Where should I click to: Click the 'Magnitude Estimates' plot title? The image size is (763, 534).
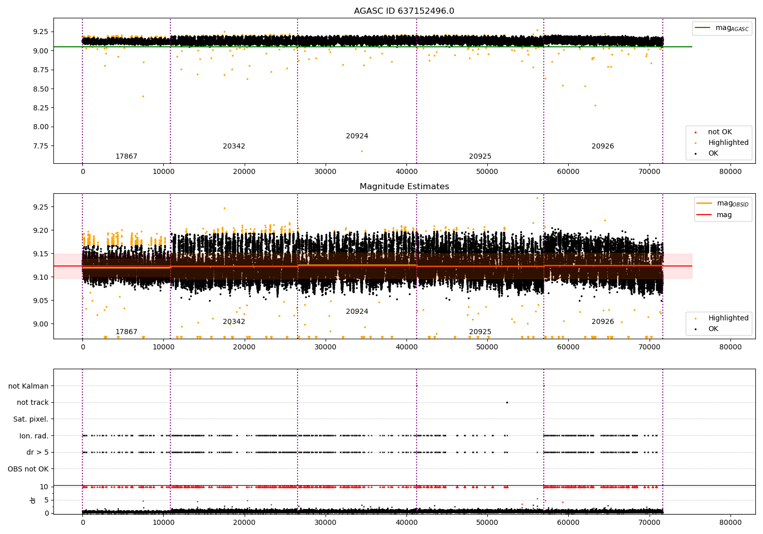tap(404, 187)
